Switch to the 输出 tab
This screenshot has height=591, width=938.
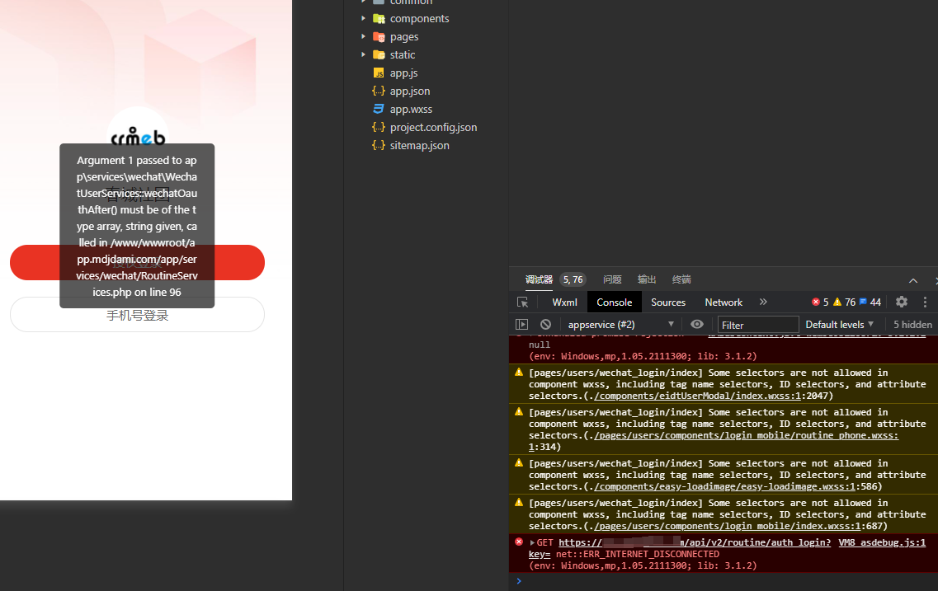pos(647,279)
